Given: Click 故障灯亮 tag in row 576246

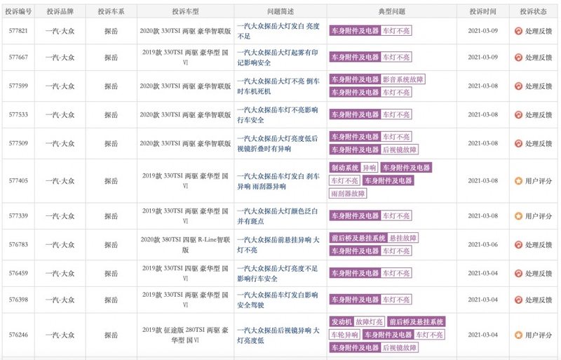Looking at the screenshot, I should (369, 321).
